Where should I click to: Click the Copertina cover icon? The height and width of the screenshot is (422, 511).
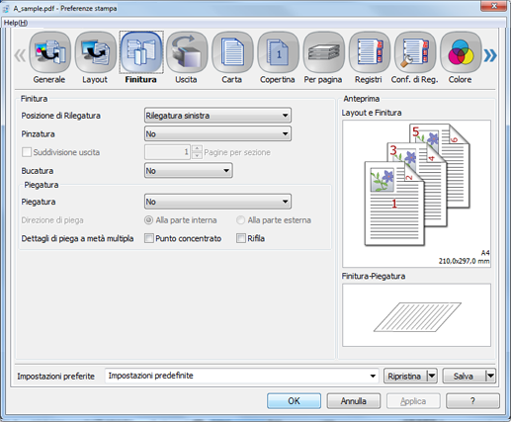278,52
